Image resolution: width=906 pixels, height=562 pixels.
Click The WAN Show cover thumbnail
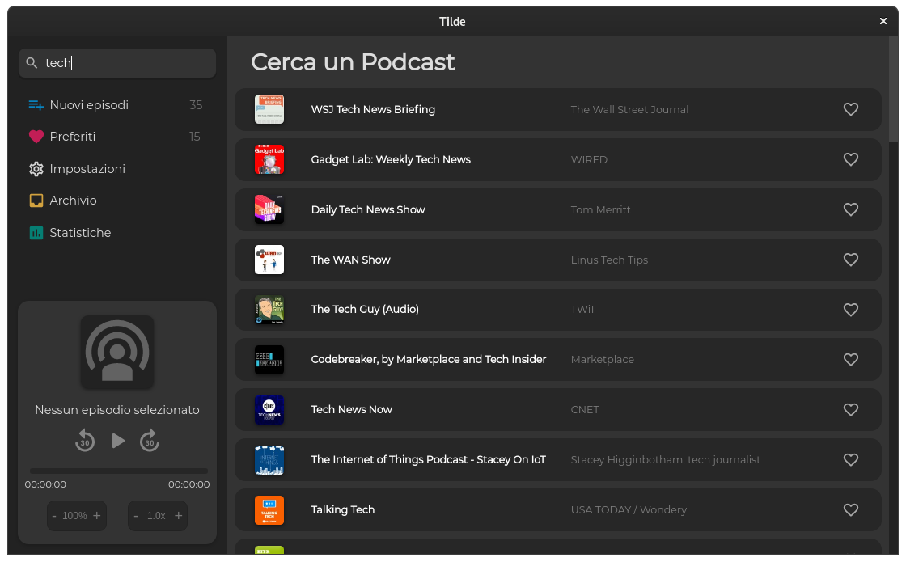pos(269,260)
